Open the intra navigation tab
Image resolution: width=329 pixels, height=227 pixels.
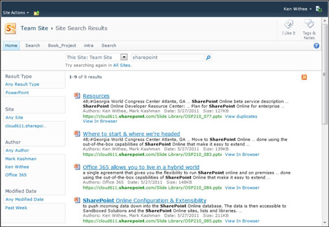coord(89,45)
